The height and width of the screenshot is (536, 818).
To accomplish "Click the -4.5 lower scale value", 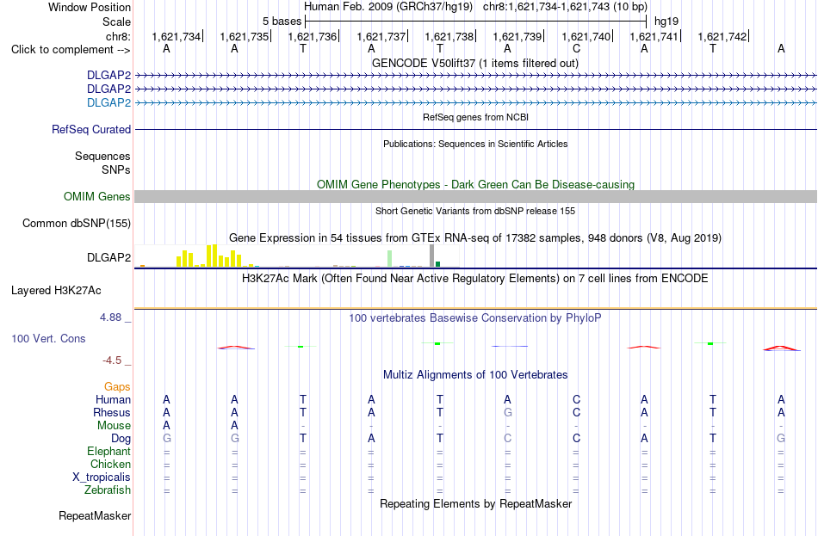I will click(x=112, y=360).
